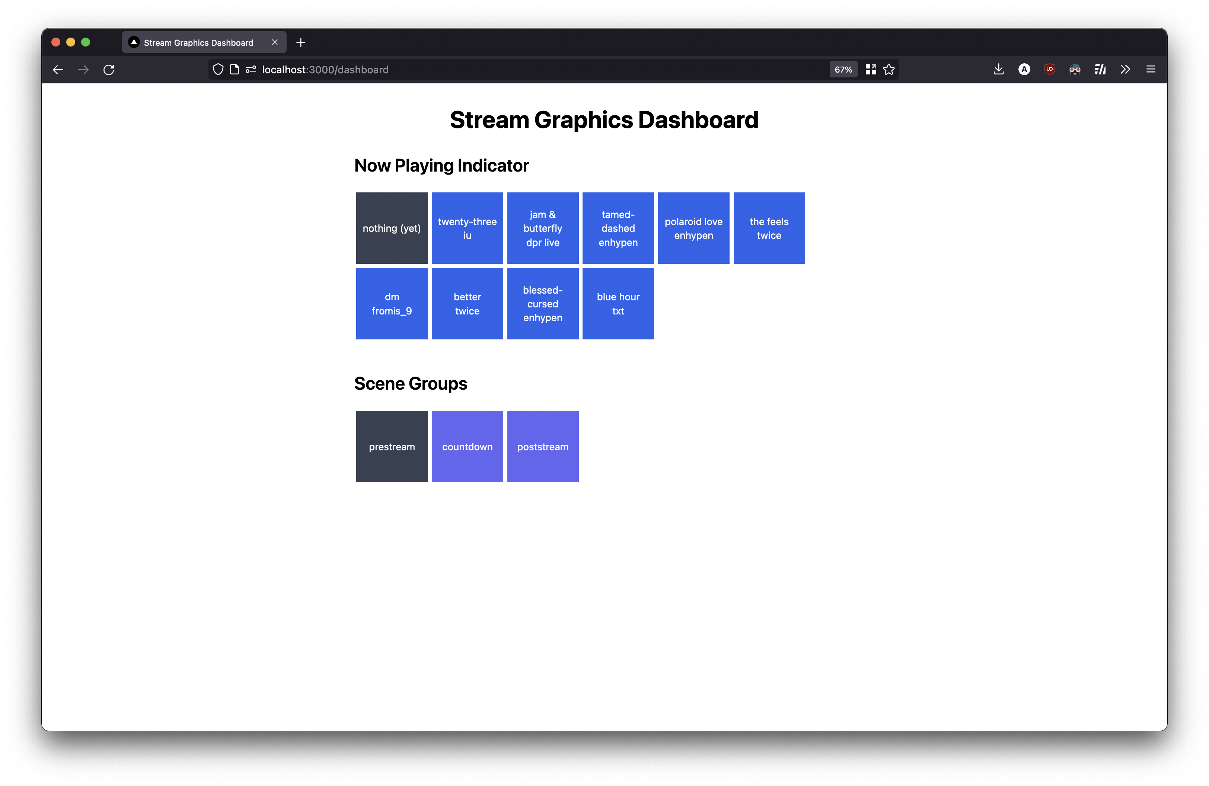This screenshot has height=786, width=1209.
Task: Toggle the 'prestream' scene group
Action: [392, 447]
